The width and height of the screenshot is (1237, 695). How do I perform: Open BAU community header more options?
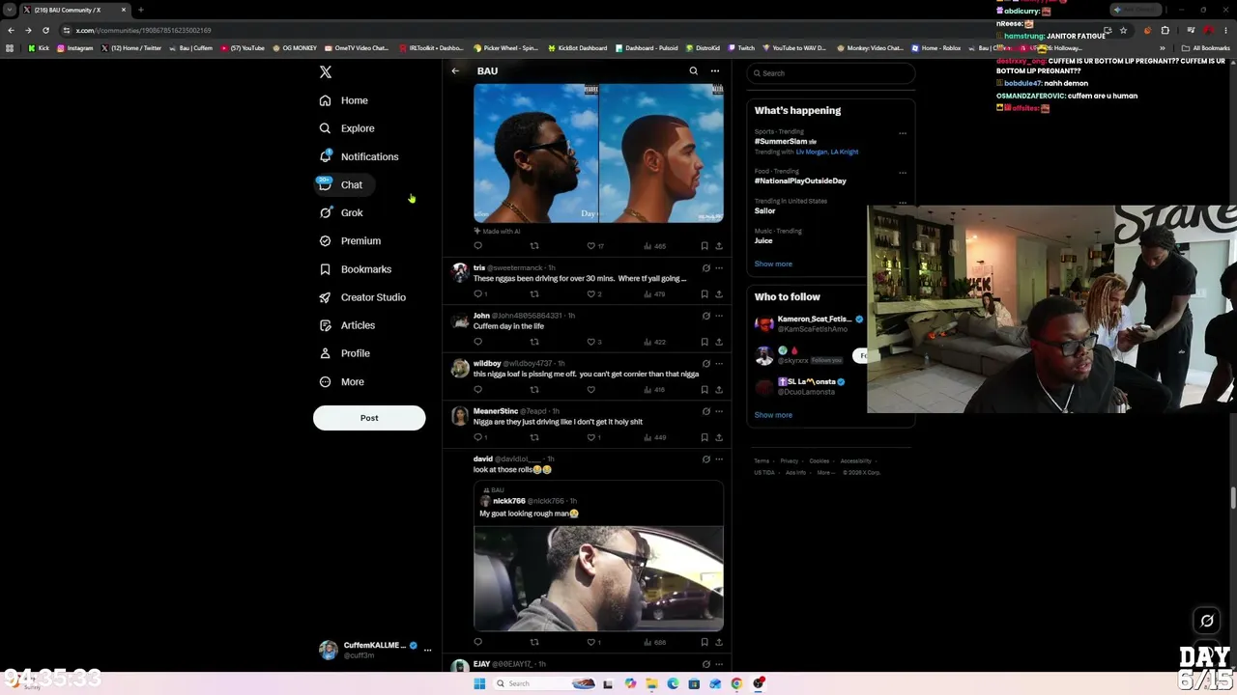[715, 70]
